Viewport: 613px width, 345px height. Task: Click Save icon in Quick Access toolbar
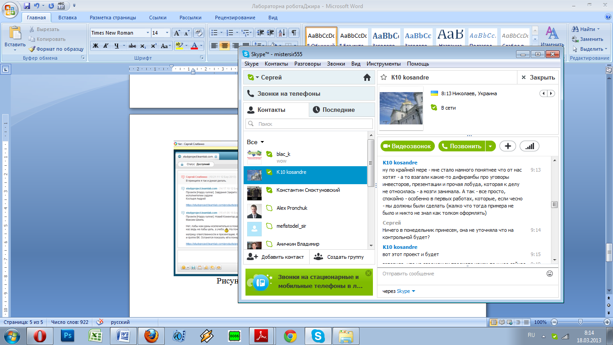click(27, 6)
